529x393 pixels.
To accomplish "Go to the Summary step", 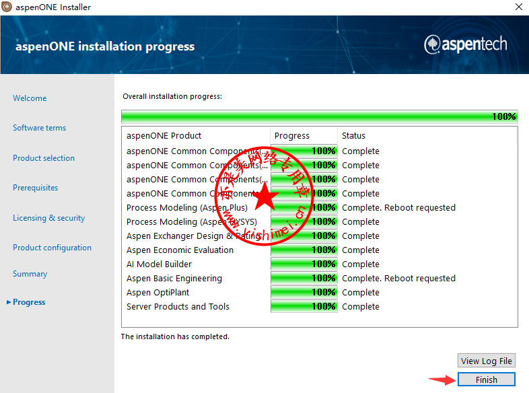I will coord(30,274).
